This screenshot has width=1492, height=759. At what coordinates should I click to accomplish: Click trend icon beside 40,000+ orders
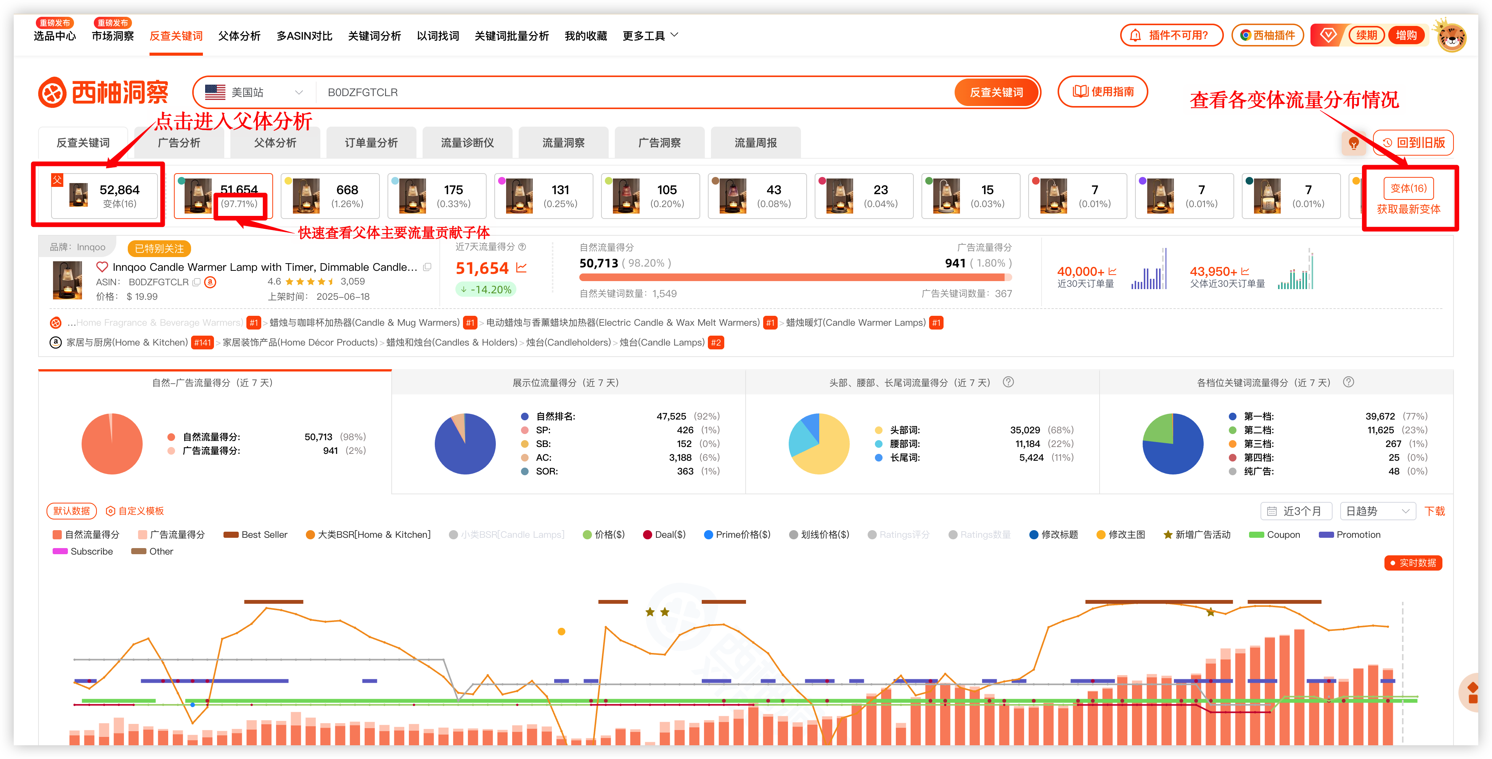click(x=1112, y=272)
